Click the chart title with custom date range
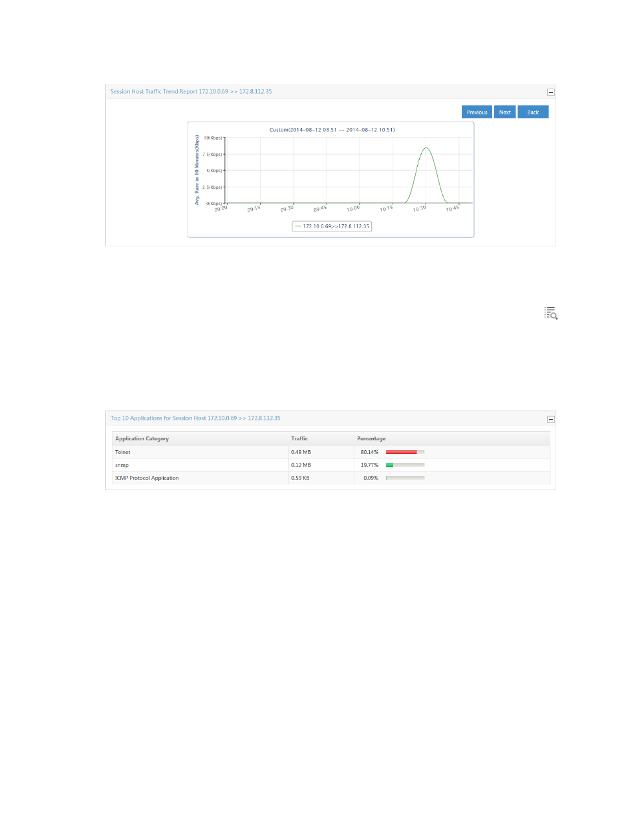Viewport: 617px width, 838px height. coord(332,130)
